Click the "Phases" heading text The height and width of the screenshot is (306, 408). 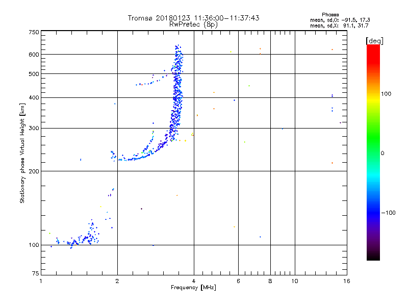330,15
